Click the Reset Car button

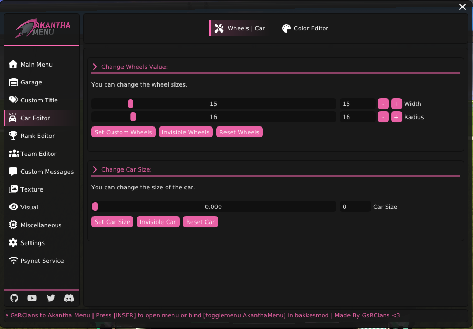pos(200,222)
